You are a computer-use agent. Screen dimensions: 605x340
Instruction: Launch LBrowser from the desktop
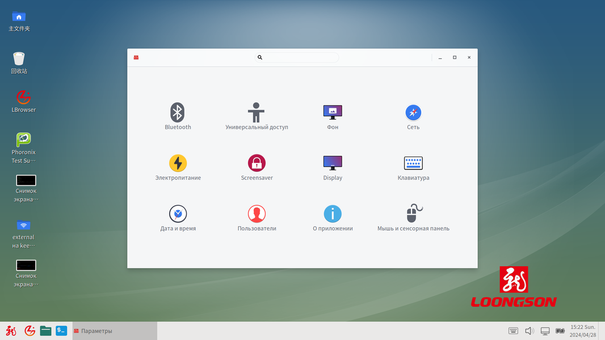(23, 101)
